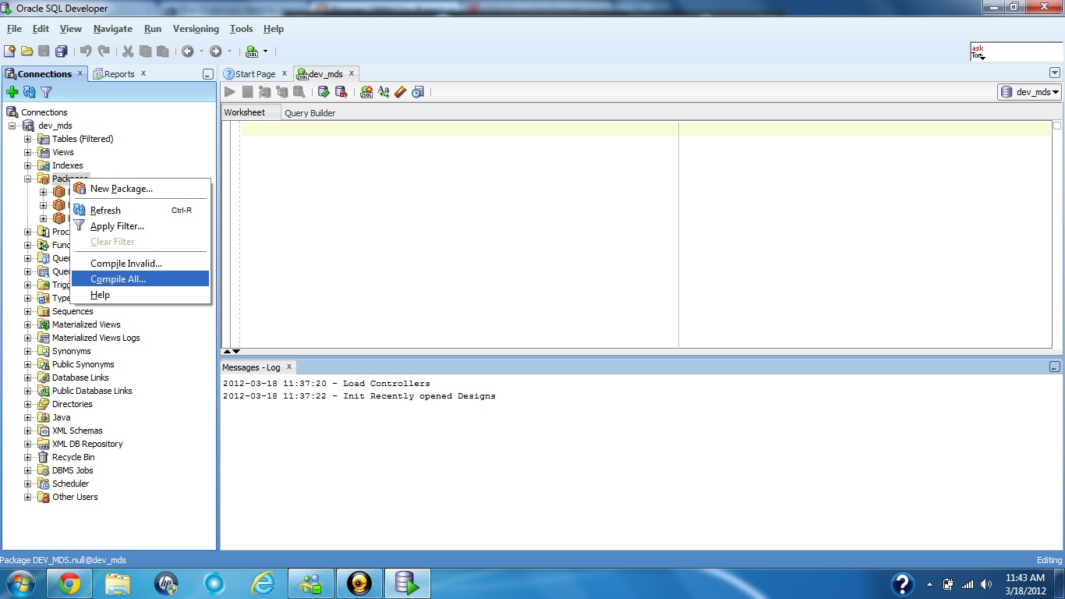This screenshot has width=1065, height=599.
Task: Switch to the Query Builder tab
Action: point(310,113)
